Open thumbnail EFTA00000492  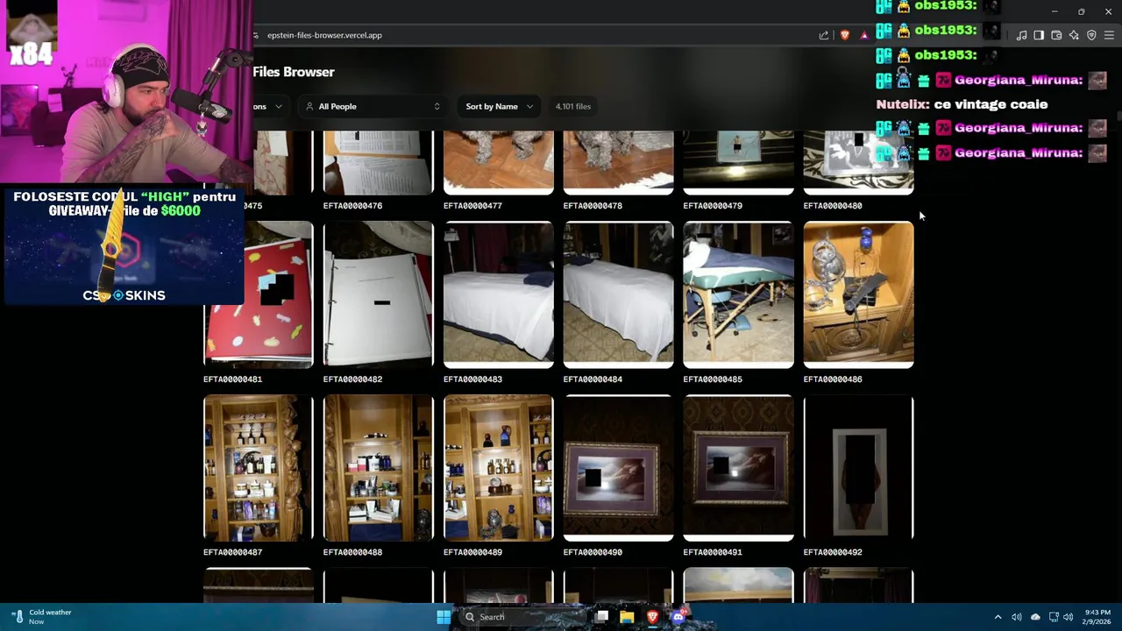[x=858, y=468]
